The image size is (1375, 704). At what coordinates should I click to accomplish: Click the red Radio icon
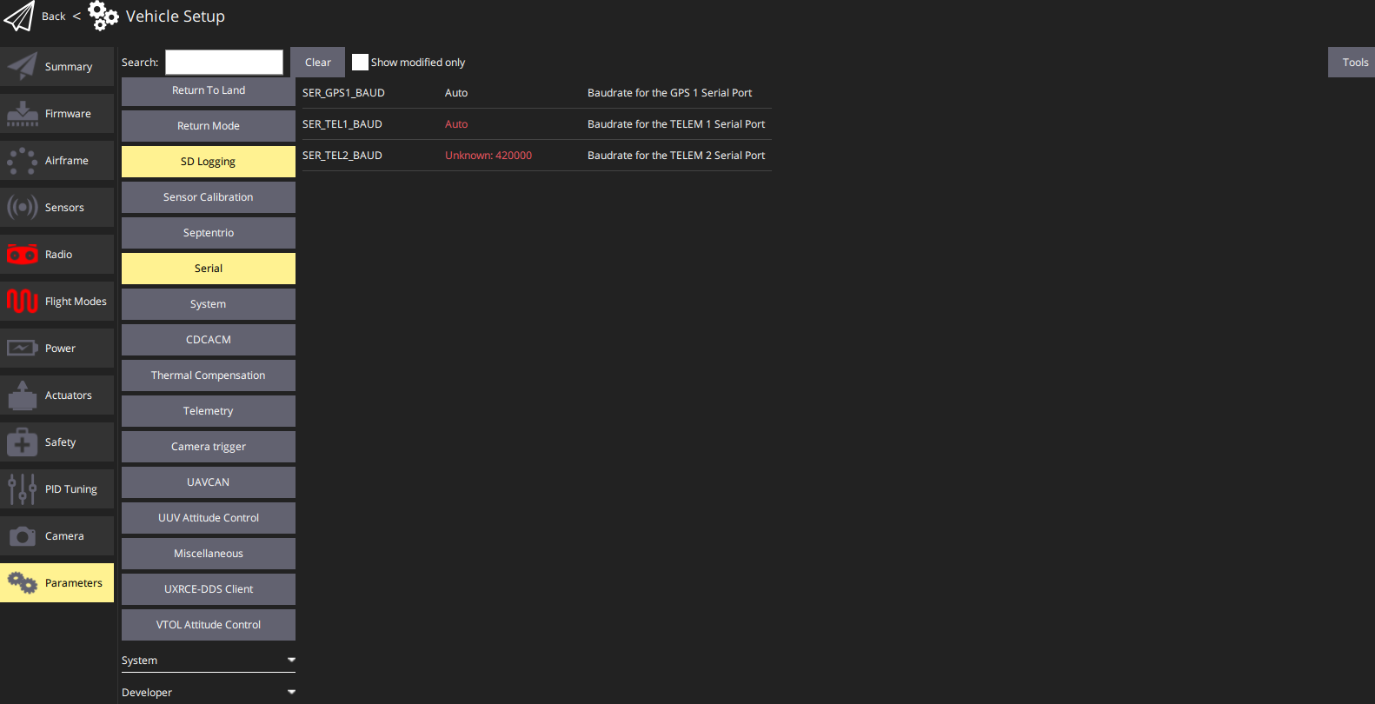click(22, 255)
